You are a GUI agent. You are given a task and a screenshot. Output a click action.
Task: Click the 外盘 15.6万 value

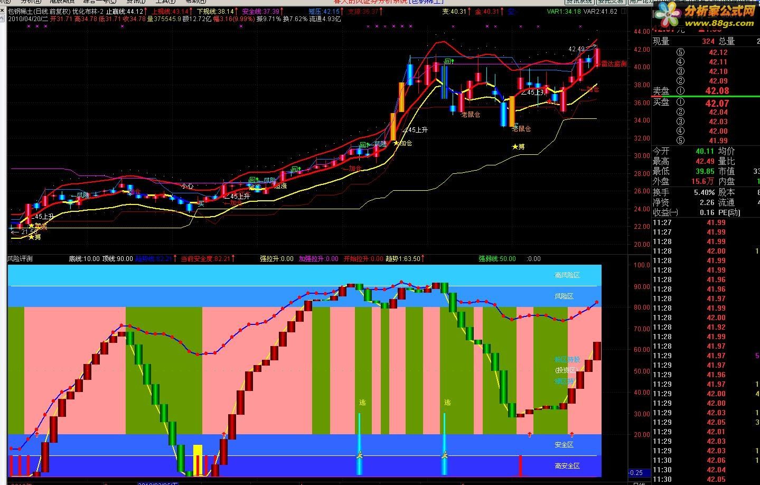704,181
